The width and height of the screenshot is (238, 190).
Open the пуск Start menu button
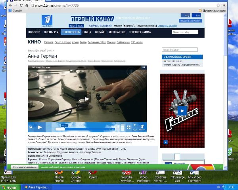(10, 187)
